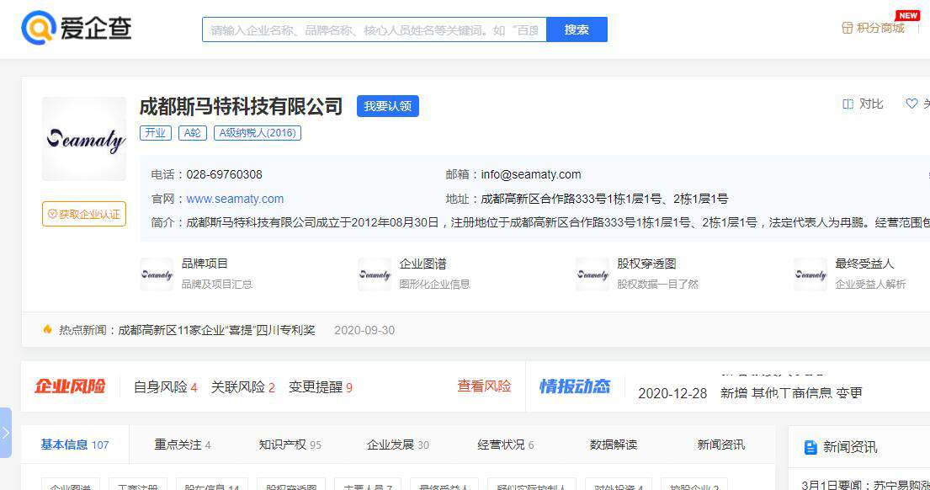Click the 爱企查 logo
930x490 pixels.
[x=77, y=29]
